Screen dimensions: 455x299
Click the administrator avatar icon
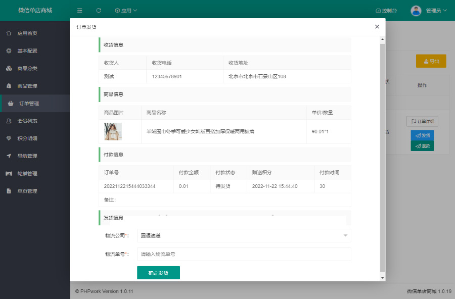pyautogui.click(x=416, y=10)
